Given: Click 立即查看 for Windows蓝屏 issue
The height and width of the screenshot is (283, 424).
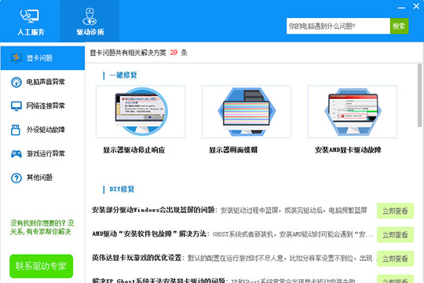Looking at the screenshot, I should pyautogui.click(x=395, y=211).
